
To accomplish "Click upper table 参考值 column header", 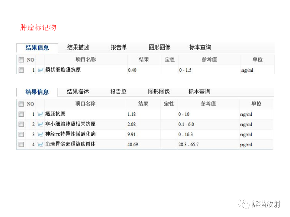I will click(x=209, y=59).
